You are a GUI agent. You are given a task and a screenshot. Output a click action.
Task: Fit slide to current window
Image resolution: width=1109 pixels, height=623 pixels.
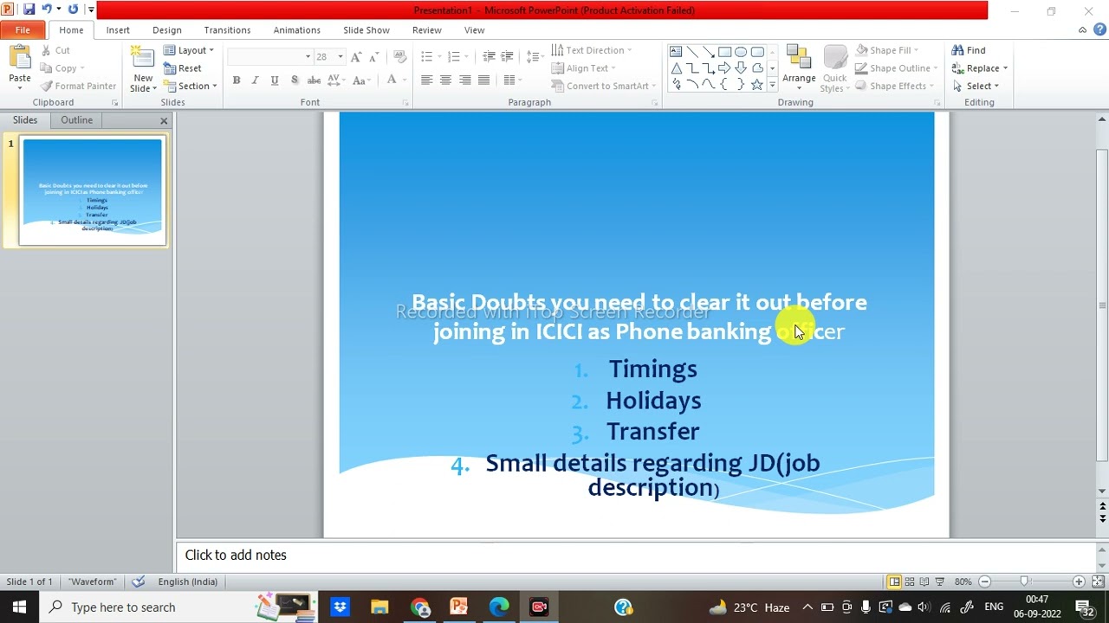[1098, 581]
